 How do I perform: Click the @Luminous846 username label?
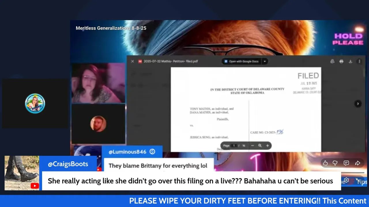pyautogui.click(x=127, y=152)
